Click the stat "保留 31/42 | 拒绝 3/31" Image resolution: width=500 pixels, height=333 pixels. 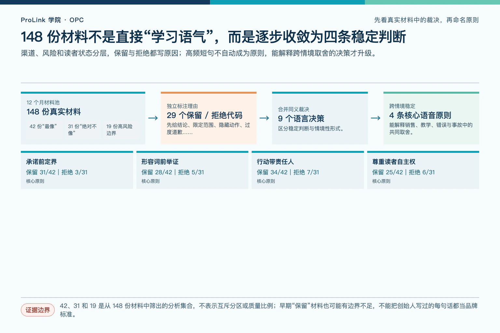(57, 172)
